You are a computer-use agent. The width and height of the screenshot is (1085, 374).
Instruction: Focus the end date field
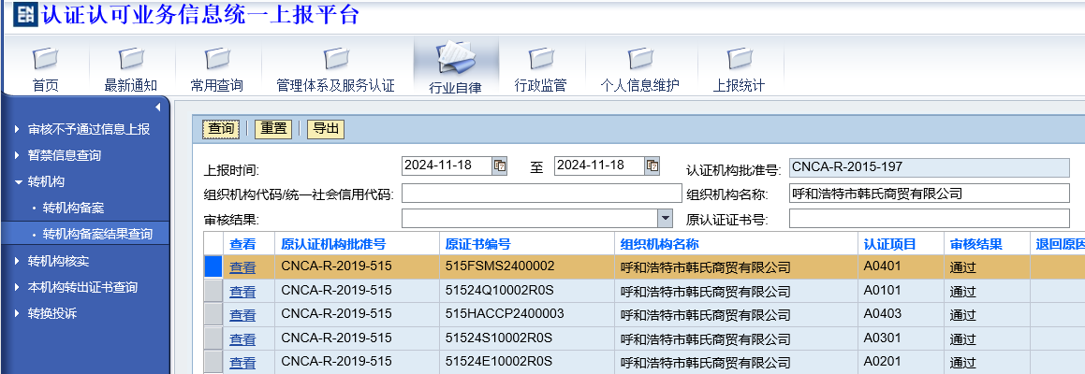pyautogui.click(x=599, y=165)
